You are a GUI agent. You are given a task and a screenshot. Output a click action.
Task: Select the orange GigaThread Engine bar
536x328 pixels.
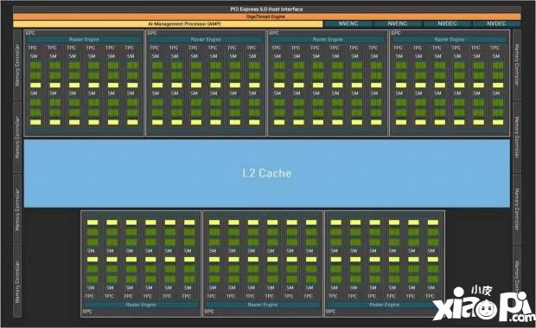[x=267, y=16]
